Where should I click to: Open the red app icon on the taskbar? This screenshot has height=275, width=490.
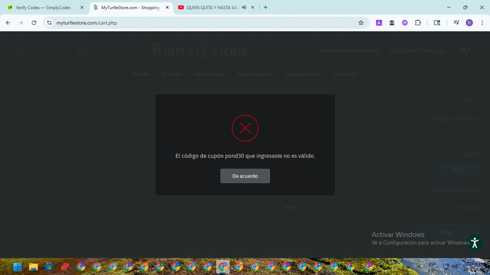tap(65, 267)
